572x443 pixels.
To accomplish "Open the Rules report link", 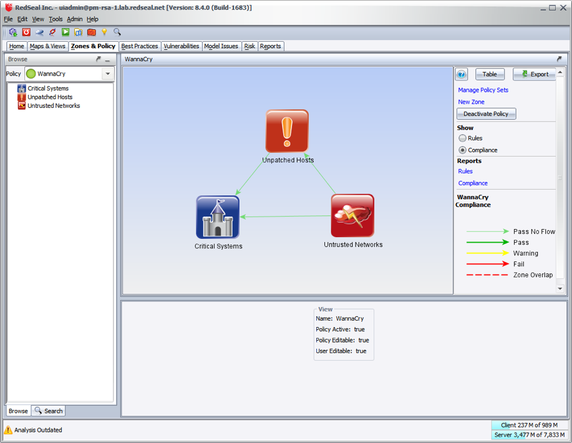I will coord(465,171).
